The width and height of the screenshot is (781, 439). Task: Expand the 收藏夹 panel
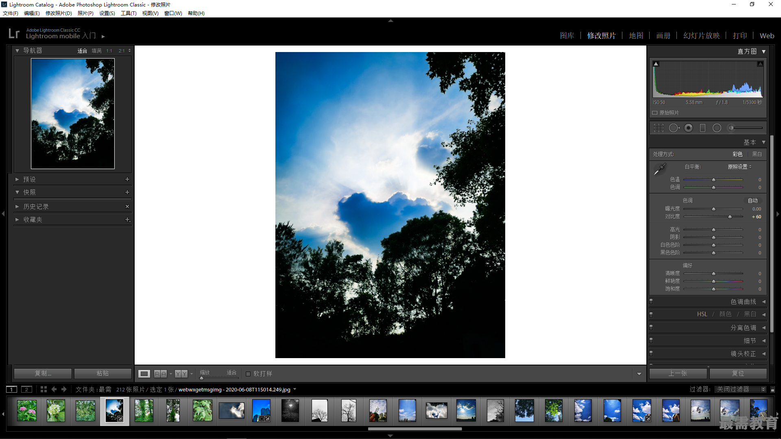point(17,219)
